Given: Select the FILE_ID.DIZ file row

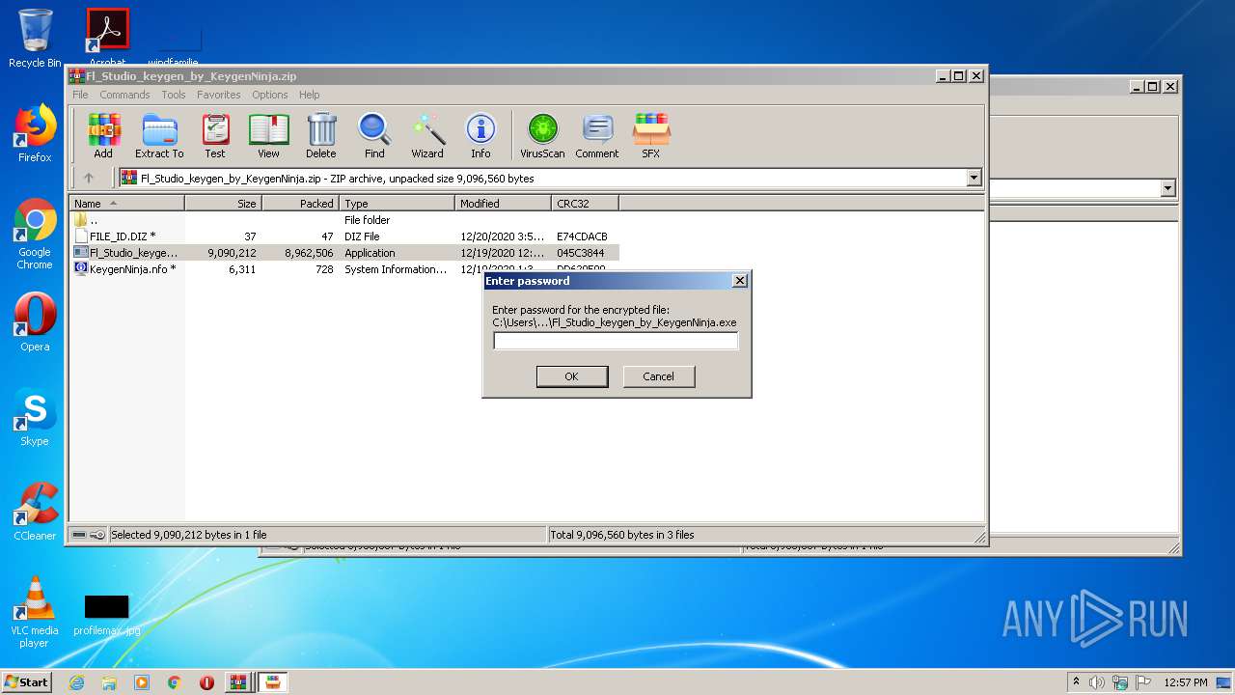Looking at the screenshot, I should (344, 236).
